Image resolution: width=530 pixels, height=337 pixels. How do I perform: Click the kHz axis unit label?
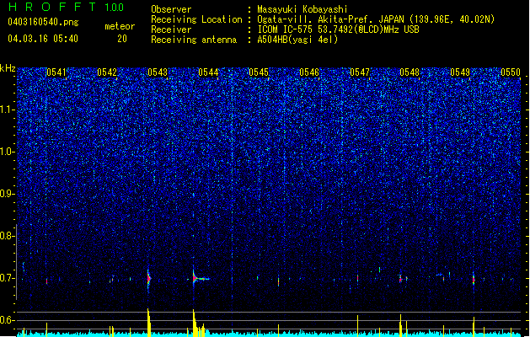point(8,68)
